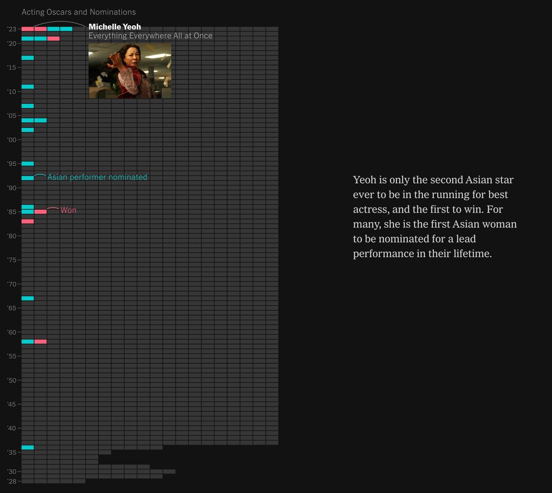Click "Everything Everywhere All at Once" subtitle

[150, 35]
